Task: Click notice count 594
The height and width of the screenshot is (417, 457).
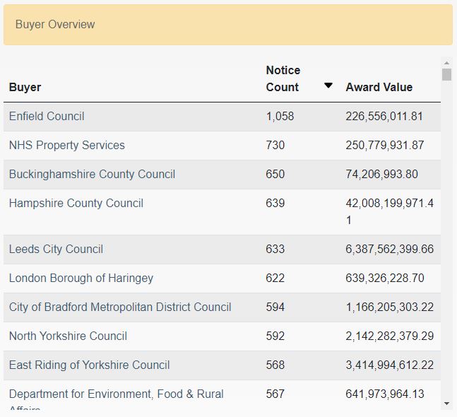Action: tap(275, 307)
